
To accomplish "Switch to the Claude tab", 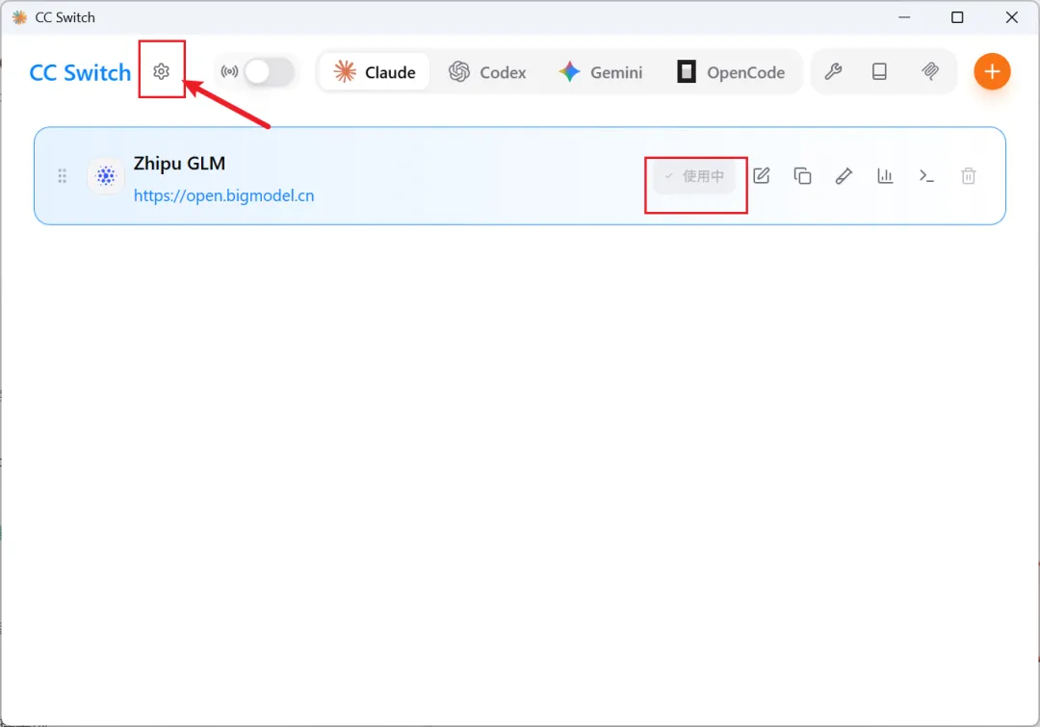I will coord(375,71).
